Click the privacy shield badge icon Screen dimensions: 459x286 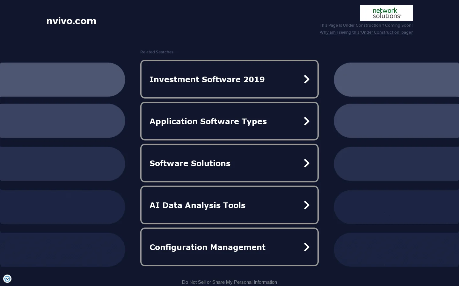7,279
